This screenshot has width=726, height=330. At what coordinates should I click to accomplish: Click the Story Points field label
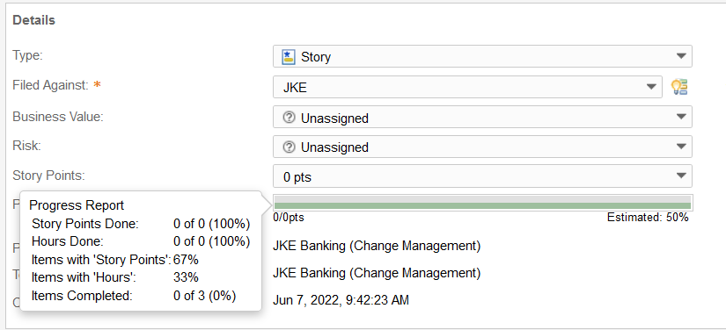point(48,176)
